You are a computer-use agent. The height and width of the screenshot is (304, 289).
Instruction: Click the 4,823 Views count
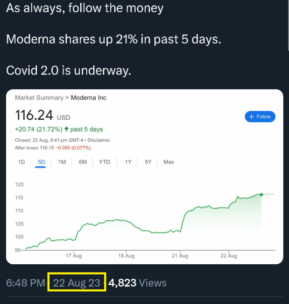tap(137, 282)
